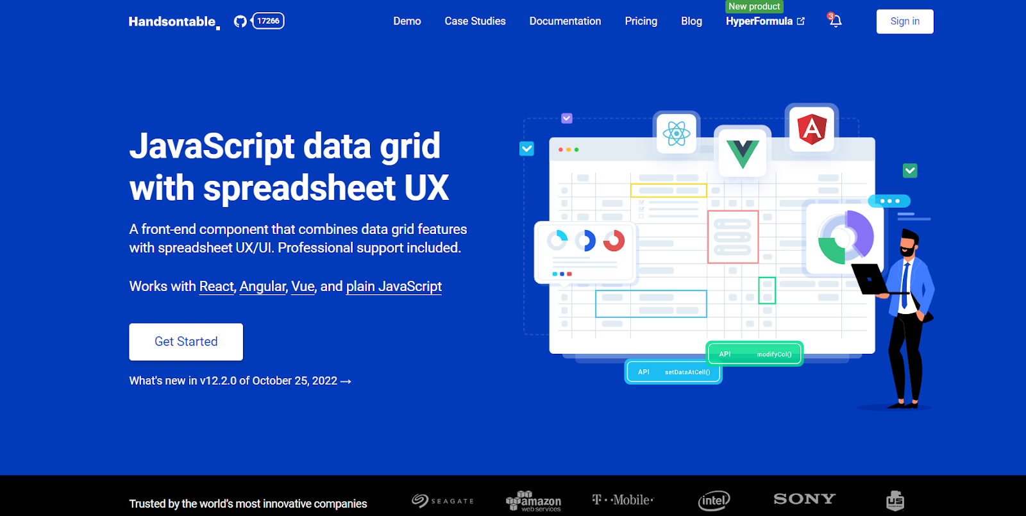The width and height of the screenshot is (1026, 516).
Task: Follow the plain JavaScript link
Action: (394, 287)
